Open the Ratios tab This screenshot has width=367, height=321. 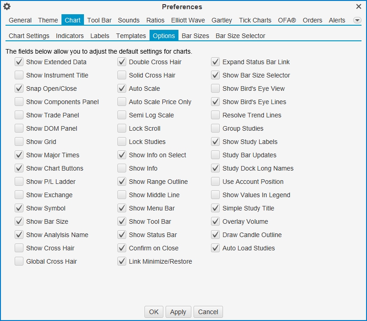click(156, 20)
